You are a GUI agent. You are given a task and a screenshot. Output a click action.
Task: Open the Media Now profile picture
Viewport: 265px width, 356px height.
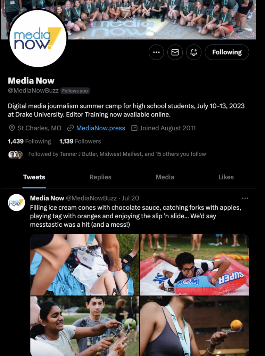click(x=38, y=38)
